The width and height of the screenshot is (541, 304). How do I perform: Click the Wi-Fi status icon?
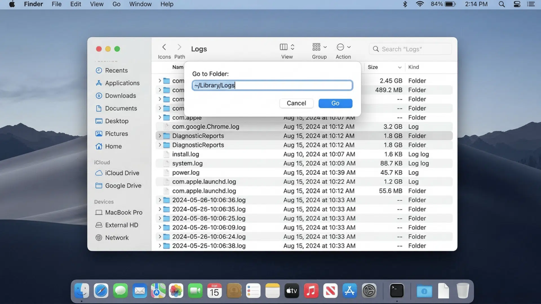420,4
